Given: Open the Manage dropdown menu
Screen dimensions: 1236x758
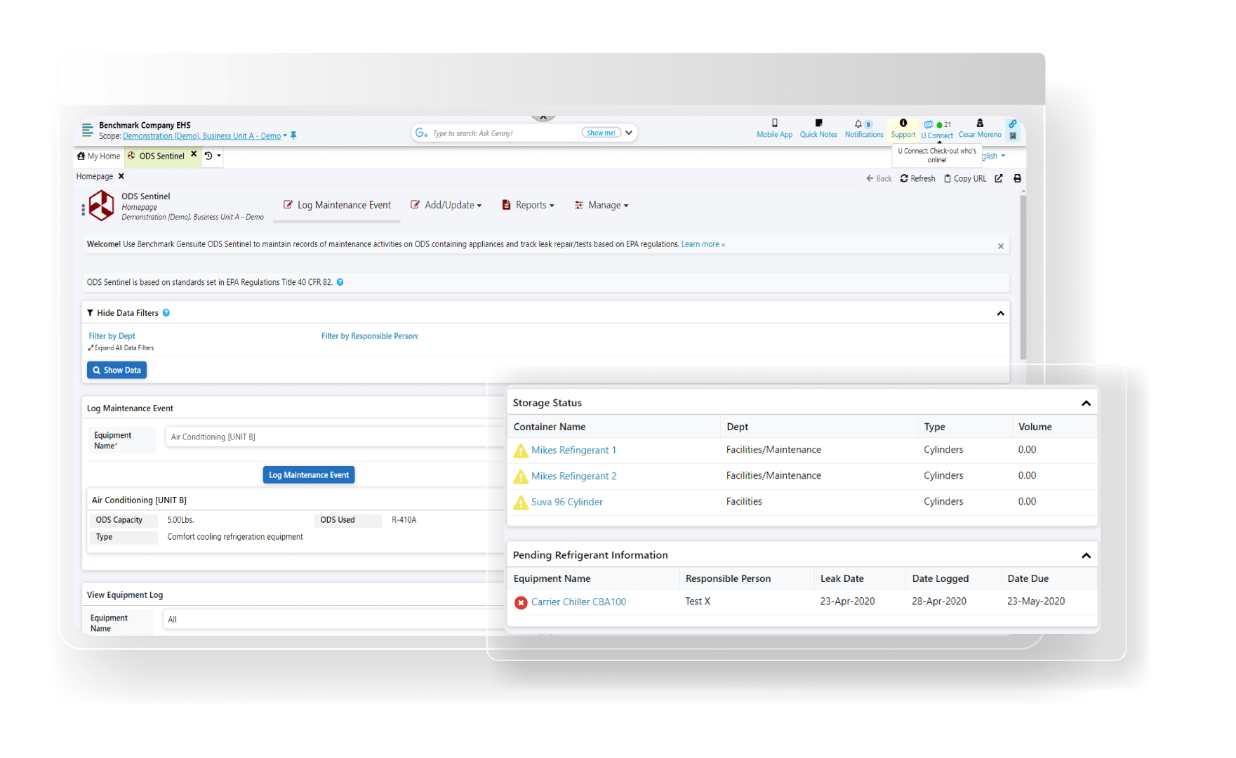Looking at the screenshot, I should [x=602, y=205].
